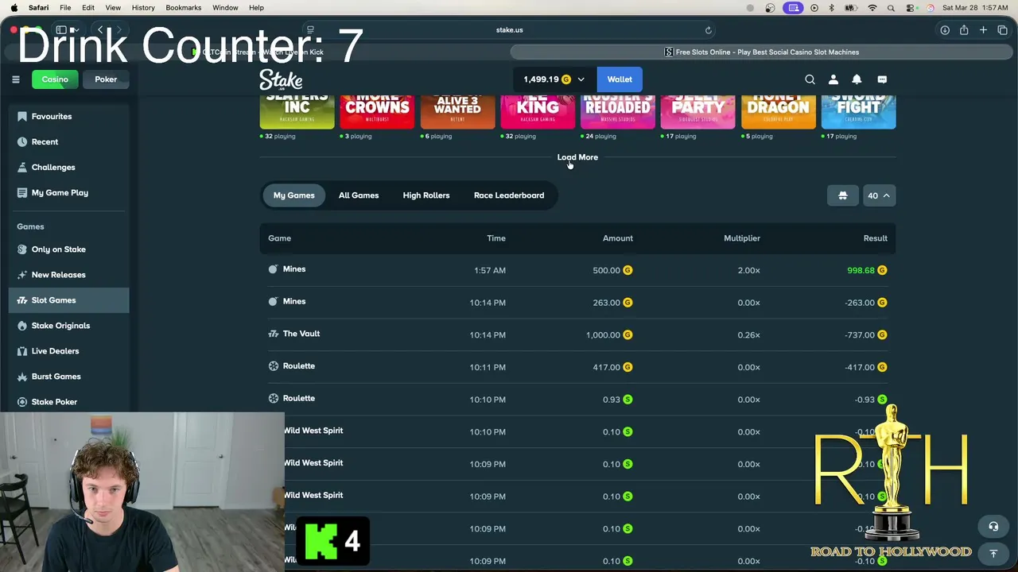Click The Vault game row
This screenshot has width=1018, height=572.
tap(577, 334)
